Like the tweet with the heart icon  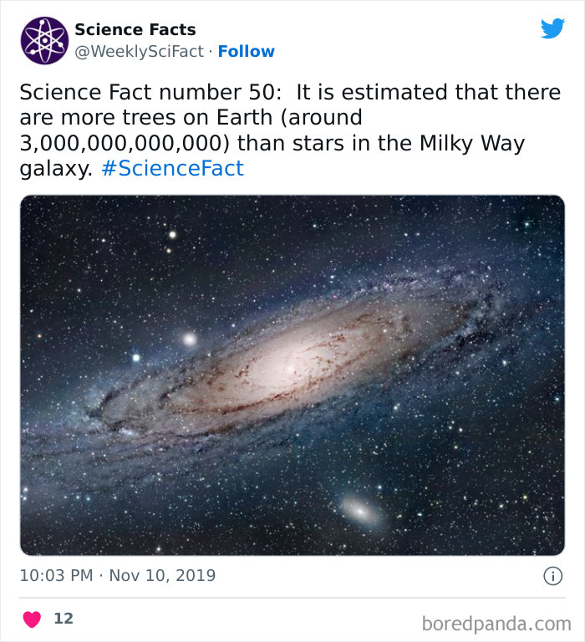32,619
